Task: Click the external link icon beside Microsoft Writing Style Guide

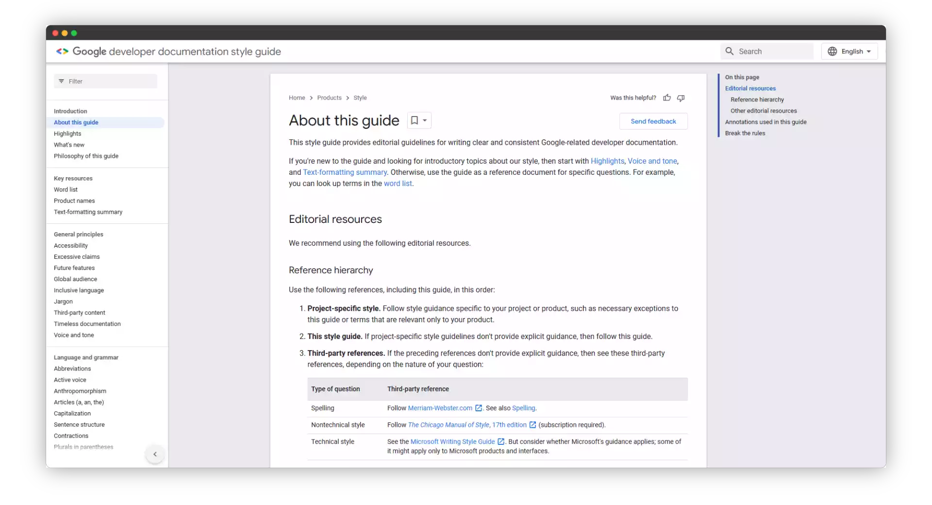Action: [500, 441]
